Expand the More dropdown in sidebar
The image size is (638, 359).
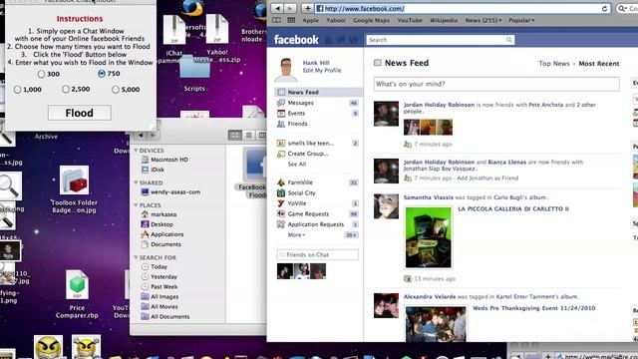click(296, 235)
